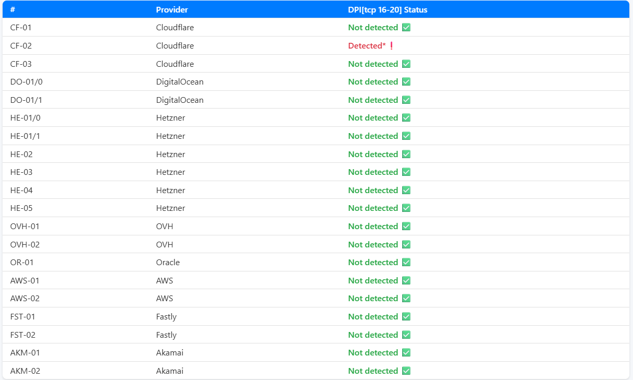Click the red Detected* status text
This screenshot has width=633, height=380.
367,46
